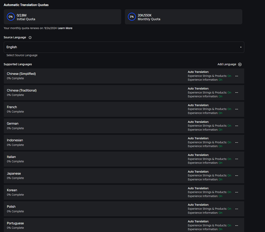The image size is (265, 232).
Task: Open the three-dot menu for Chinese (Traditional)
Action: coord(237,92)
